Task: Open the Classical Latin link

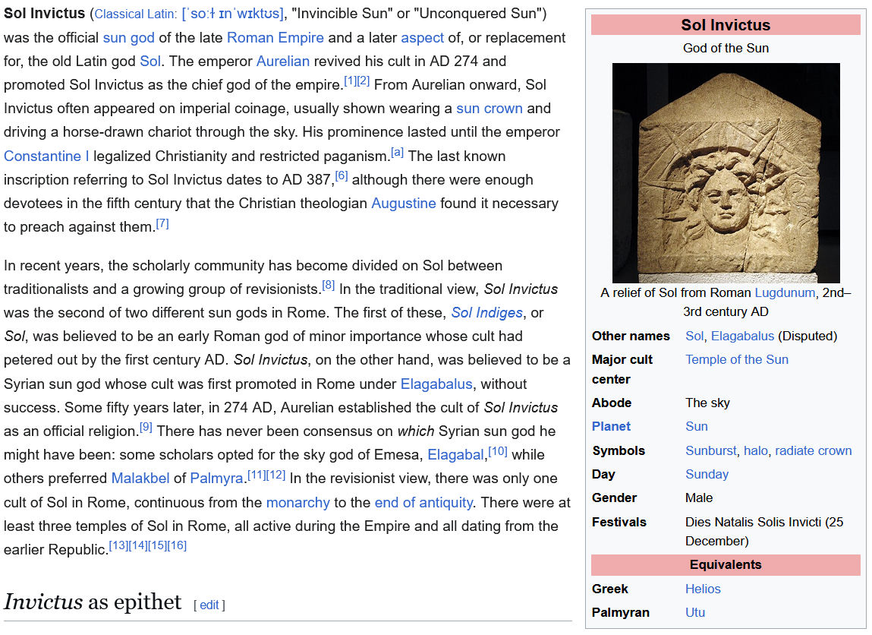Action: 135,14
